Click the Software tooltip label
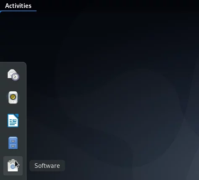Viewport: 199px width, 180px height. [x=47, y=166]
